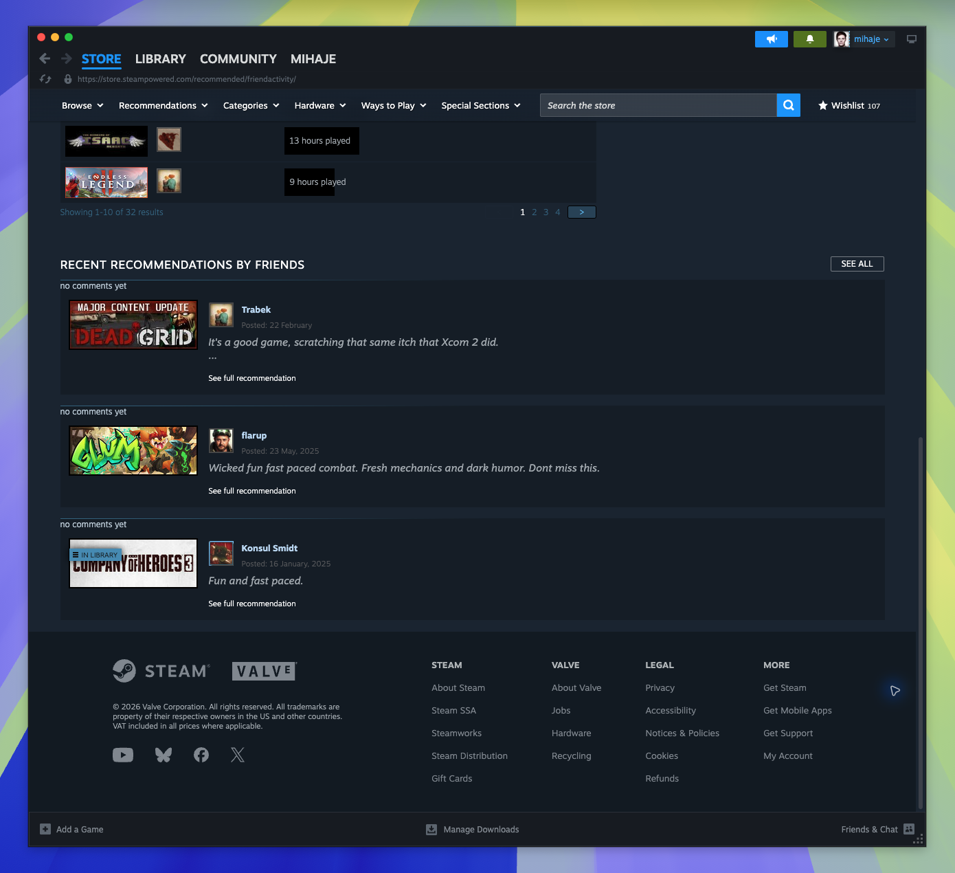Click the forward navigation arrow
The height and width of the screenshot is (873, 955).
(67, 58)
